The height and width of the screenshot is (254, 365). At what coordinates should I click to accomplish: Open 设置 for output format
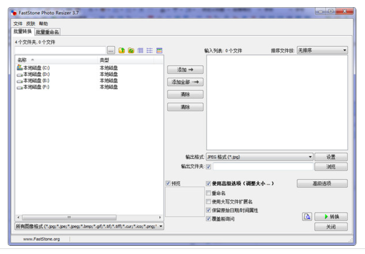(x=331, y=157)
